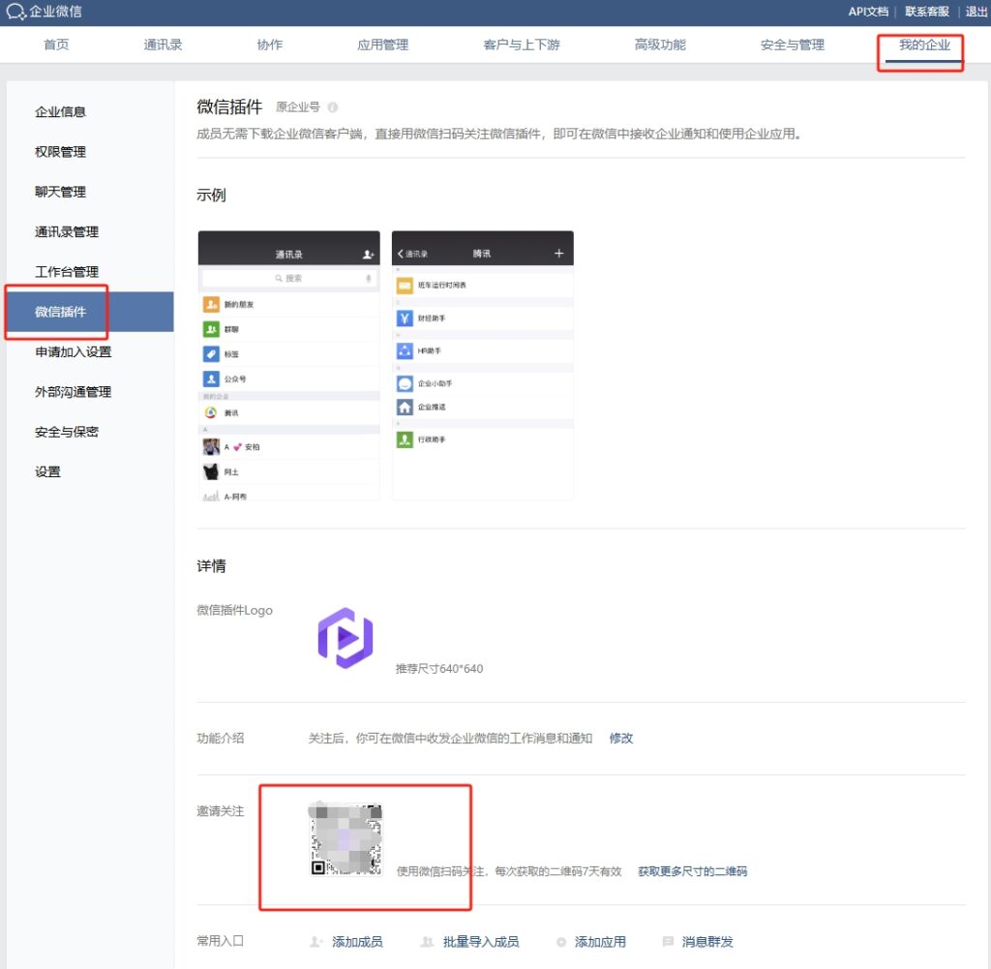Open 权限管理 from the sidebar
The height and width of the screenshot is (969, 991).
[60, 152]
